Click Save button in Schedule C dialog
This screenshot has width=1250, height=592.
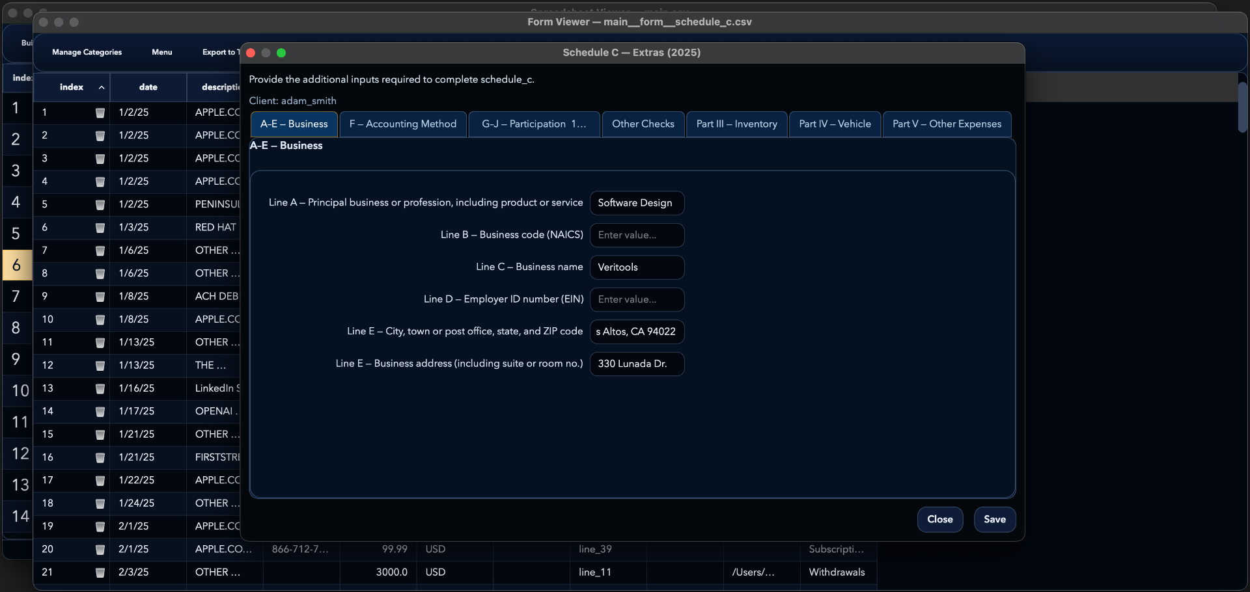995,519
